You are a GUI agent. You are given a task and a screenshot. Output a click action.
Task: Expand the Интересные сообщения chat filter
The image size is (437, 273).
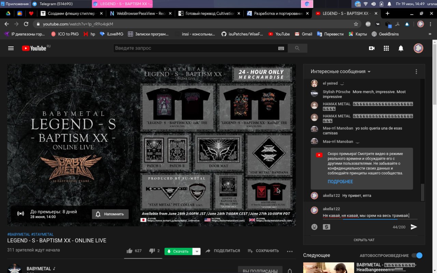340,72
